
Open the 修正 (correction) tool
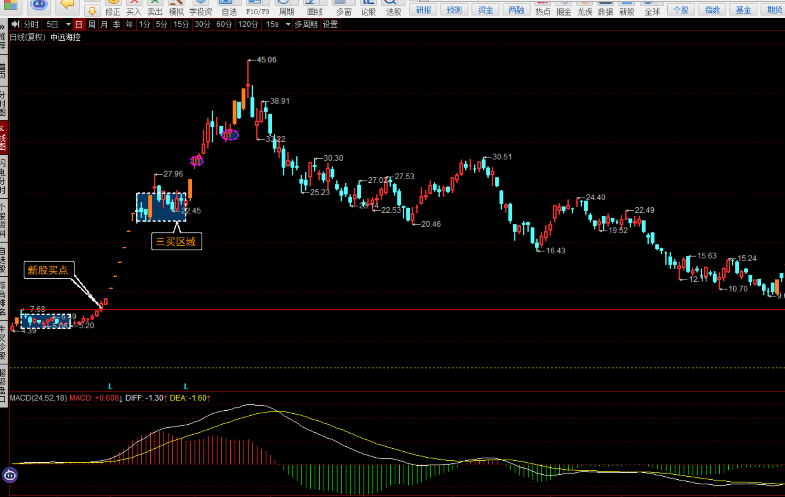(x=113, y=8)
